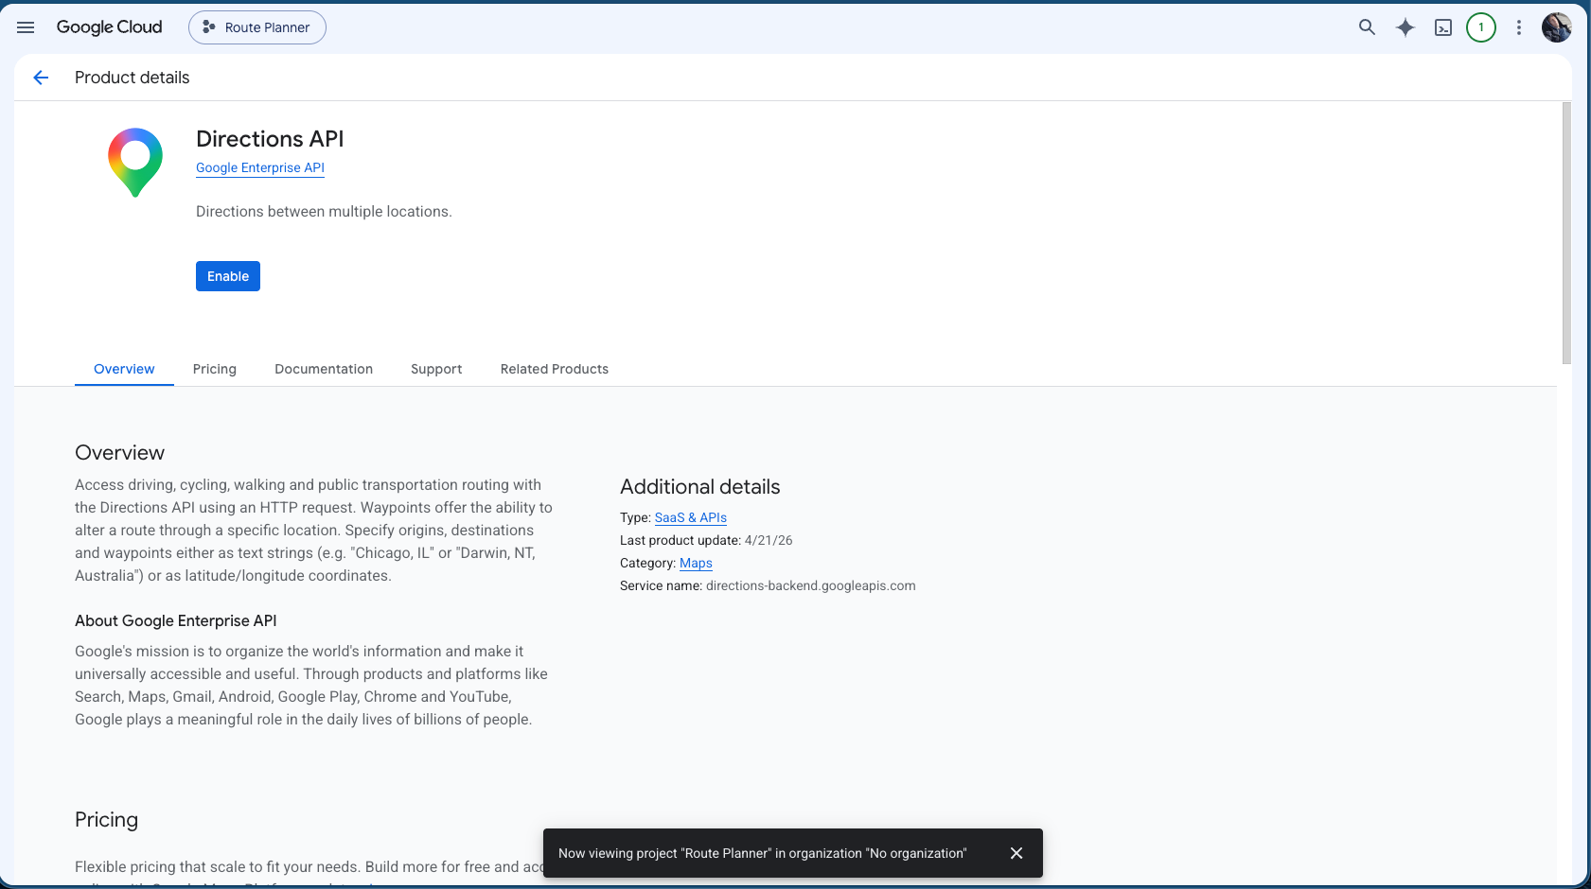Screen dimensions: 1591x889
Task: Go back using the arrow icon
Action: pyautogui.click(x=41, y=78)
